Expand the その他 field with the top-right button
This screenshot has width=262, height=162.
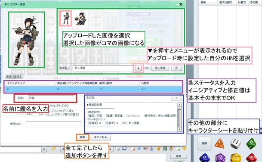(176, 98)
